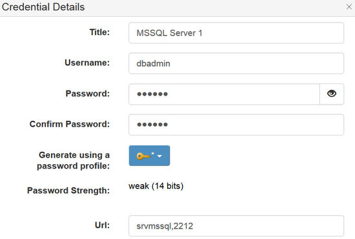355x239 pixels.
Task: Click the white asterisk beside the key icon
Action: click(153, 153)
